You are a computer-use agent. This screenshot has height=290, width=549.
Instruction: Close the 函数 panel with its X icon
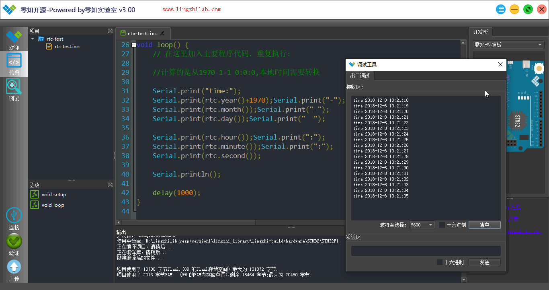click(110, 185)
